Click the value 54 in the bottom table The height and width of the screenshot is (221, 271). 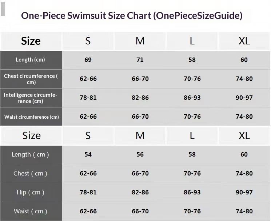pos(88,154)
